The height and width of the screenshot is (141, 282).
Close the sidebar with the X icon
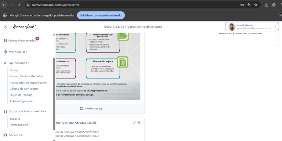pos(5,27)
